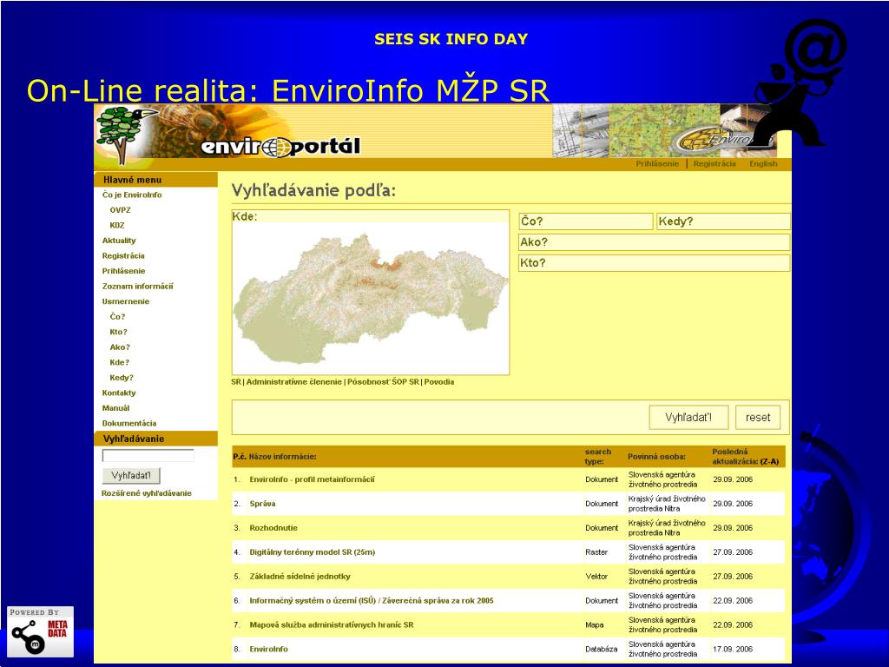Click Vektor type in row 5

click(x=596, y=577)
